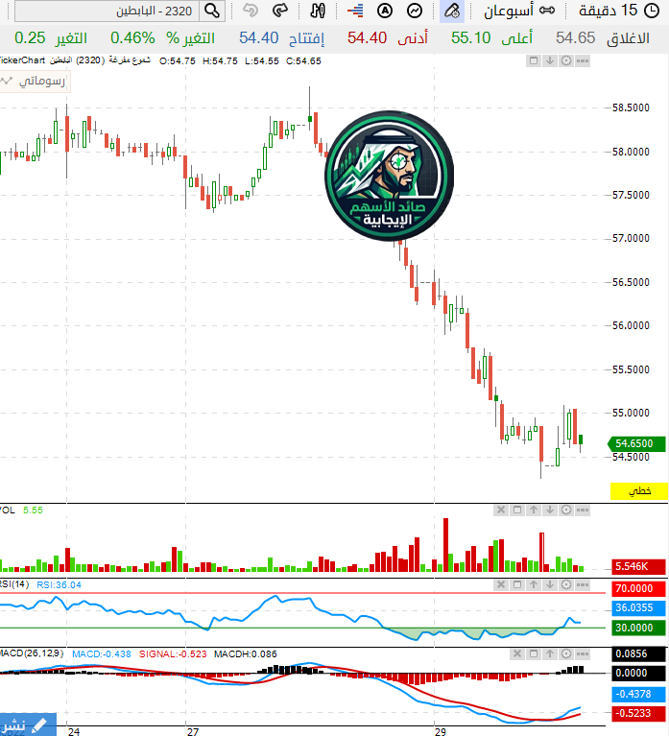Move RSI panel down
Screen dimensions: 669x736
(550, 584)
